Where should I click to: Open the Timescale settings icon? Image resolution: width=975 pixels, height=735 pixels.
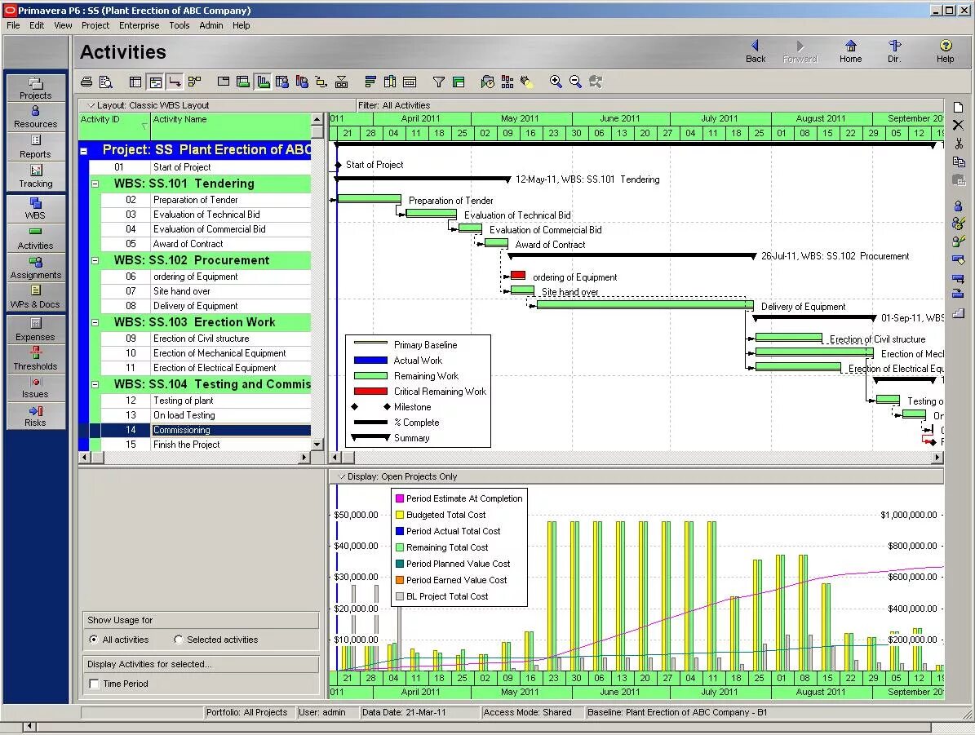[409, 82]
